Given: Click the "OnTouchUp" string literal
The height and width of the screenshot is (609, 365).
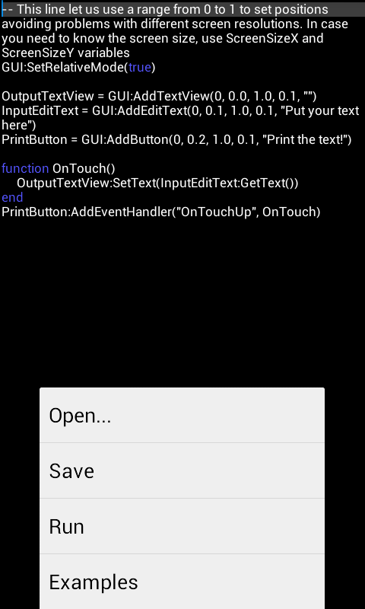Looking at the screenshot, I should pyautogui.click(x=215, y=212).
